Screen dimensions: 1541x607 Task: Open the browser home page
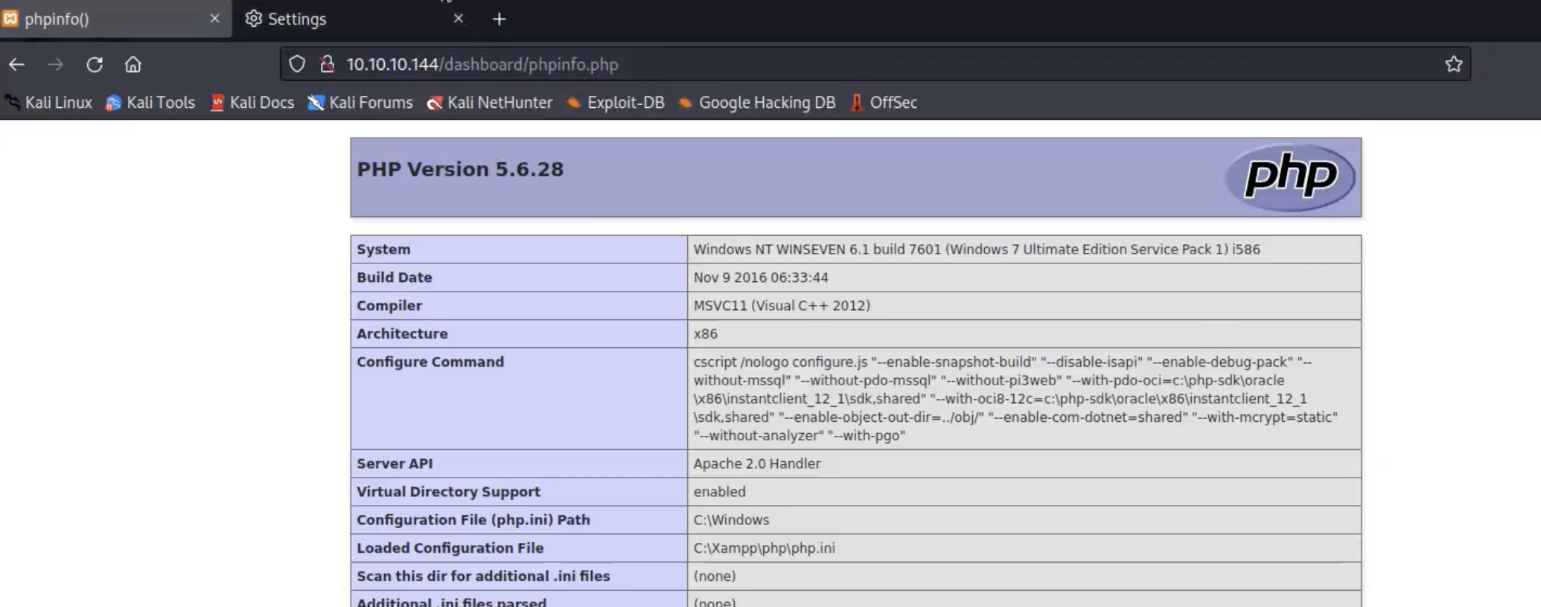[x=133, y=65]
